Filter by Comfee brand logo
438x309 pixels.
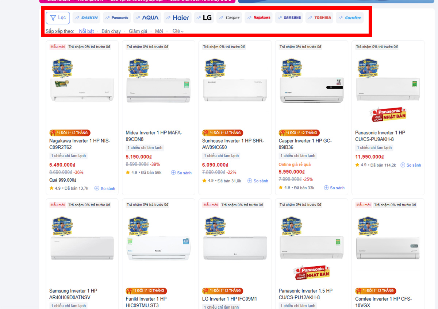click(350, 18)
